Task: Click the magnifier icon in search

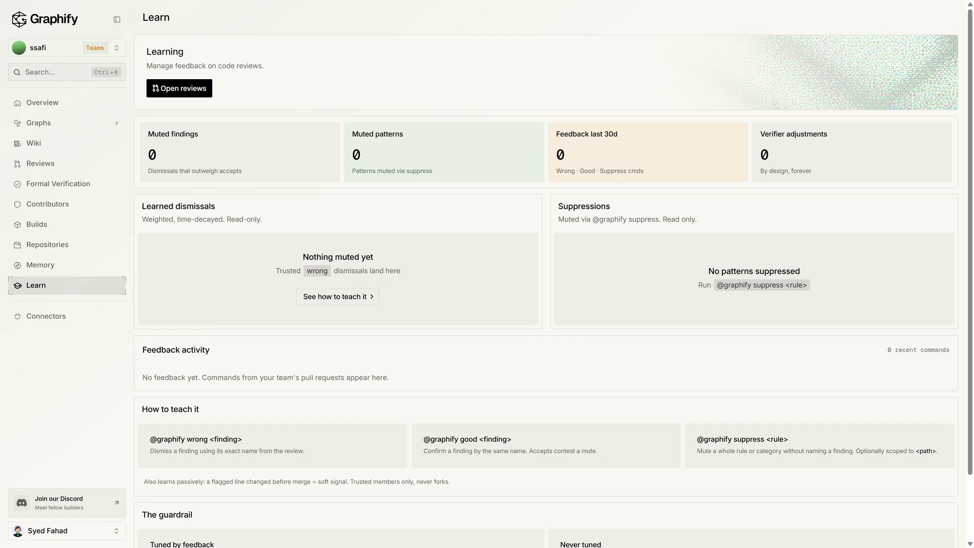Action: [17, 72]
